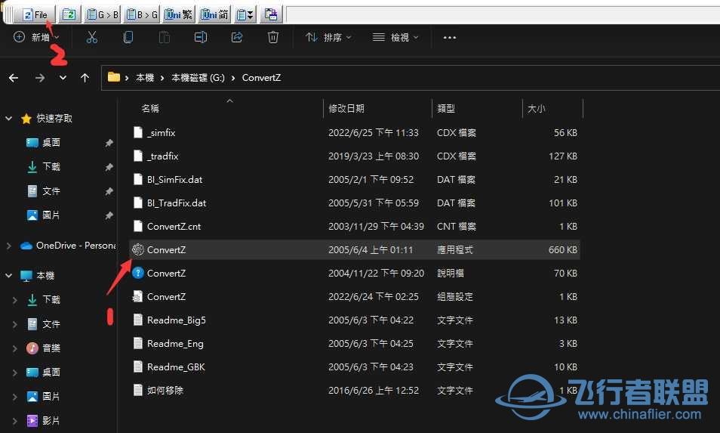The height and width of the screenshot is (433, 720).
Task: Collapse the 本機 tree node
Action: pyautogui.click(x=9, y=276)
